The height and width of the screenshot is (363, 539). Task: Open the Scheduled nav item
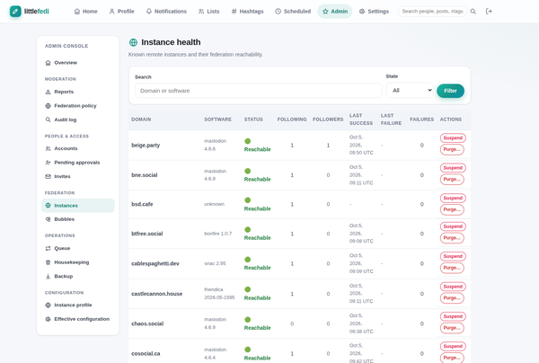293,12
